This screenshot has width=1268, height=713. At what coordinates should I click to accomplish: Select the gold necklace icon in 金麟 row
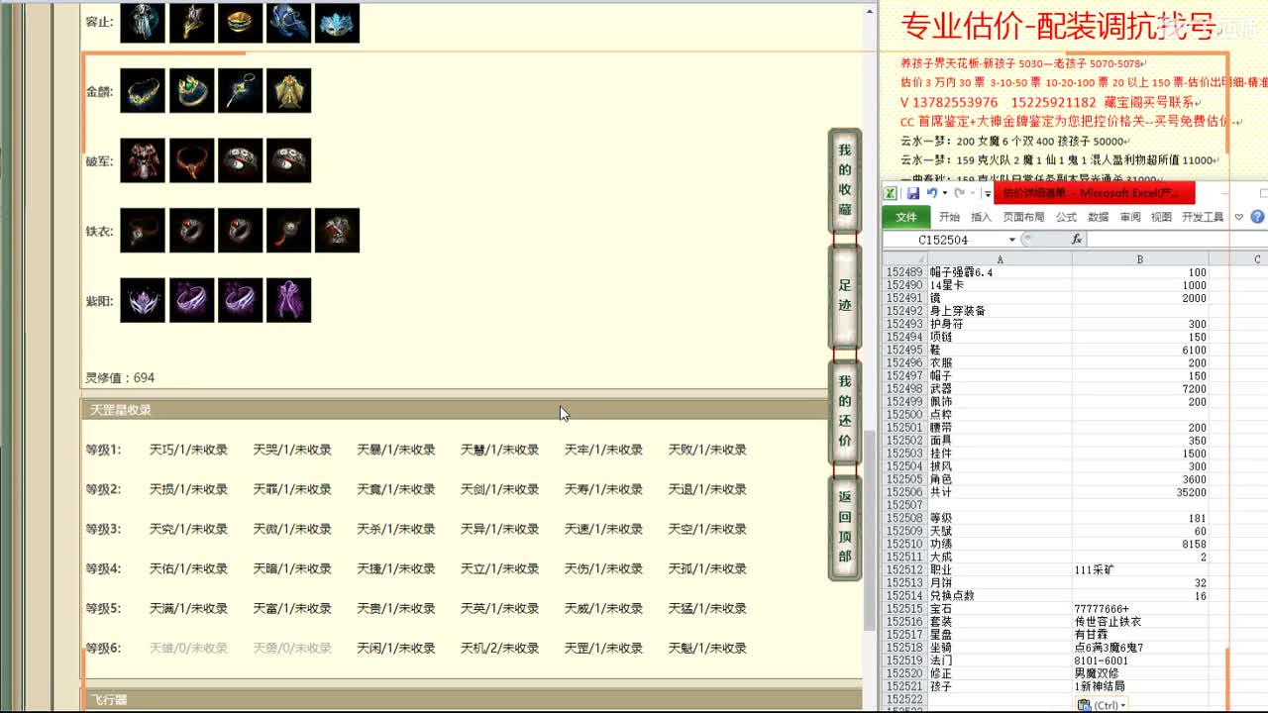(x=143, y=91)
